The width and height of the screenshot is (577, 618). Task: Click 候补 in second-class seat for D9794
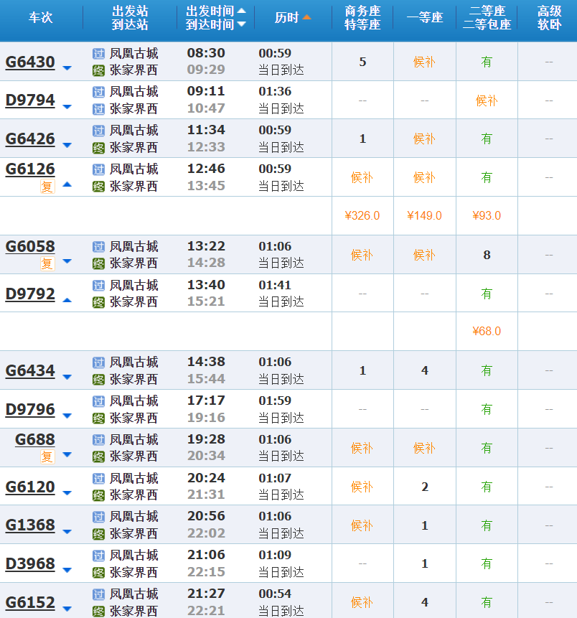[x=487, y=100]
